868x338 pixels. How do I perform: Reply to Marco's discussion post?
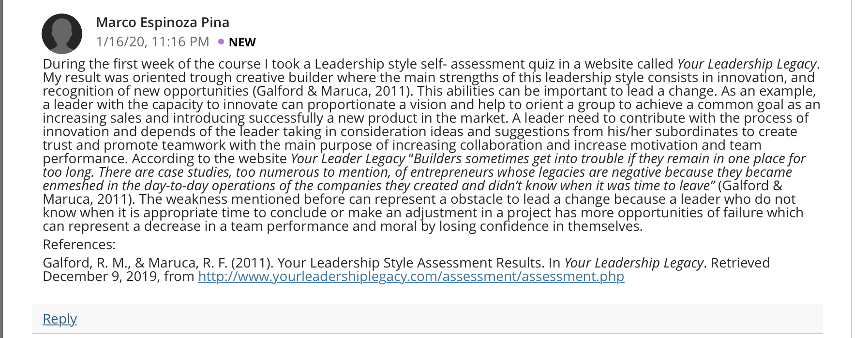(60, 319)
